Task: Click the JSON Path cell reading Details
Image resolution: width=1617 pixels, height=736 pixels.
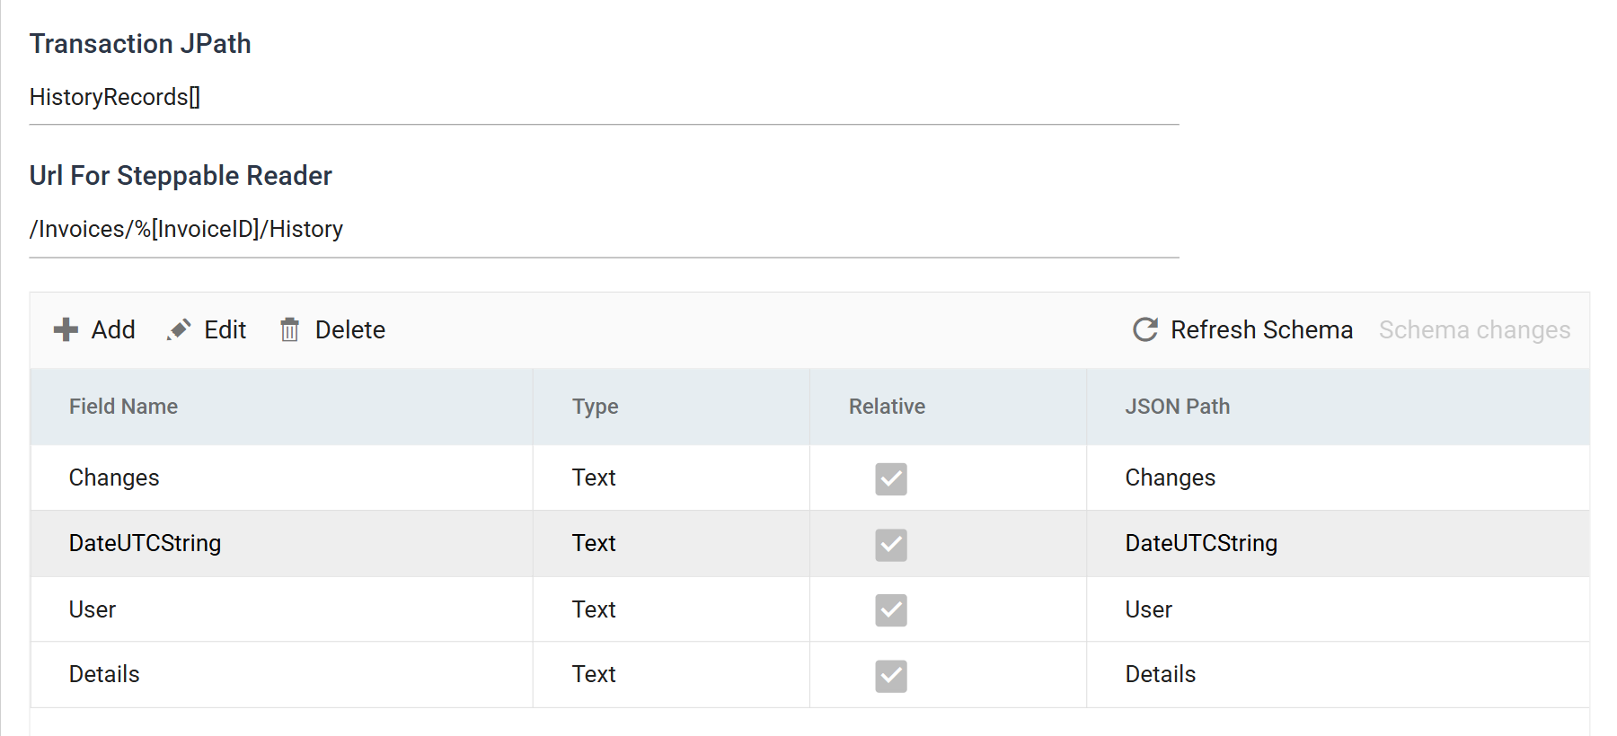Action: [x=1338, y=674]
